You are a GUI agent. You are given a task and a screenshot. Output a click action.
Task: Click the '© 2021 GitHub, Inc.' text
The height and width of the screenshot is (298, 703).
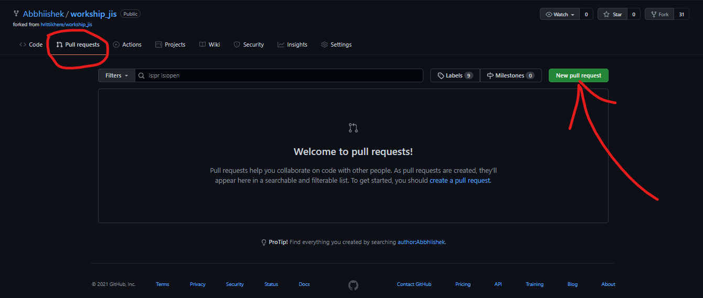click(113, 284)
